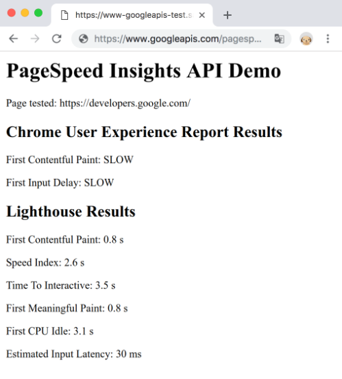The image size is (342, 379).
Task: Click 'Speed Index: 2.6 s' text
Action: (x=45, y=262)
